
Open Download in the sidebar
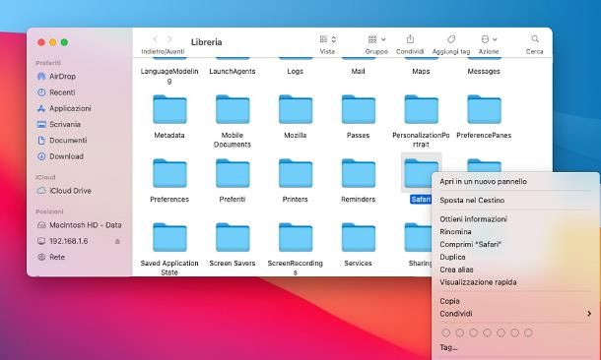pyautogui.click(x=60, y=156)
